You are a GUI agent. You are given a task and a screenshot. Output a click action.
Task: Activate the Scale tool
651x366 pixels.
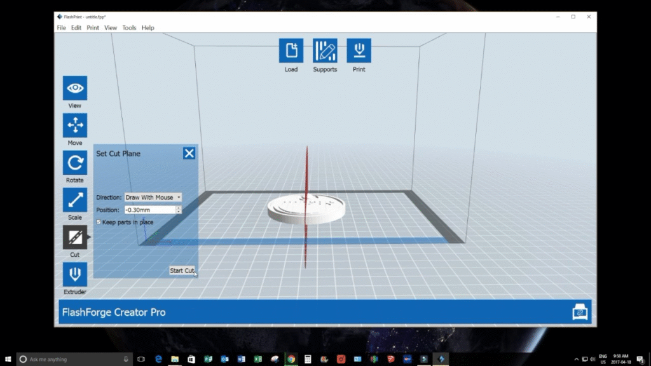pyautogui.click(x=74, y=200)
